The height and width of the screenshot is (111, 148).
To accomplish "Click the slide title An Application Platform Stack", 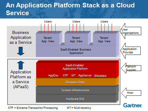I will pyautogui.click(x=70, y=9).
